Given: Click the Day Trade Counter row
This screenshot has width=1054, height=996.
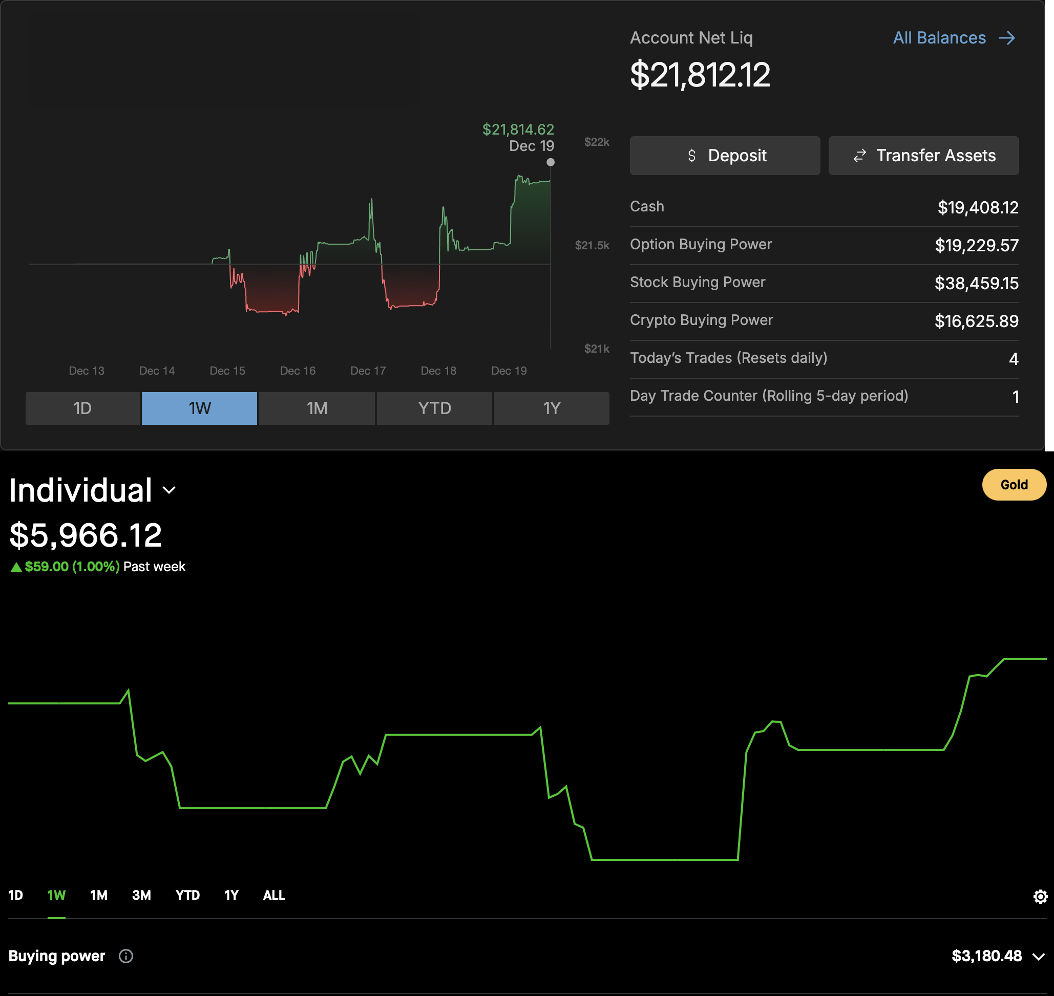Looking at the screenshot, I should click(x=824, y=397).
